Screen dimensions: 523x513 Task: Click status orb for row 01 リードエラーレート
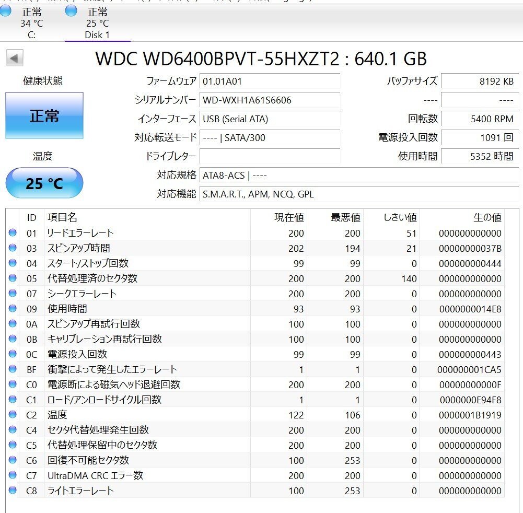13,232
